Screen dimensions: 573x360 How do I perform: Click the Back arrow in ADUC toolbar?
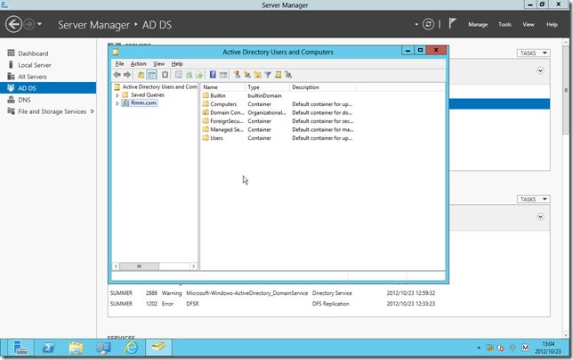[x=117, y=75]
